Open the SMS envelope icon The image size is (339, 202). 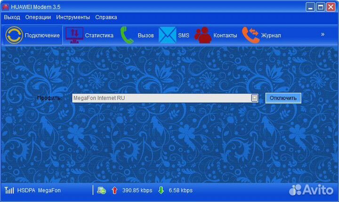click(x=167, y=35)
